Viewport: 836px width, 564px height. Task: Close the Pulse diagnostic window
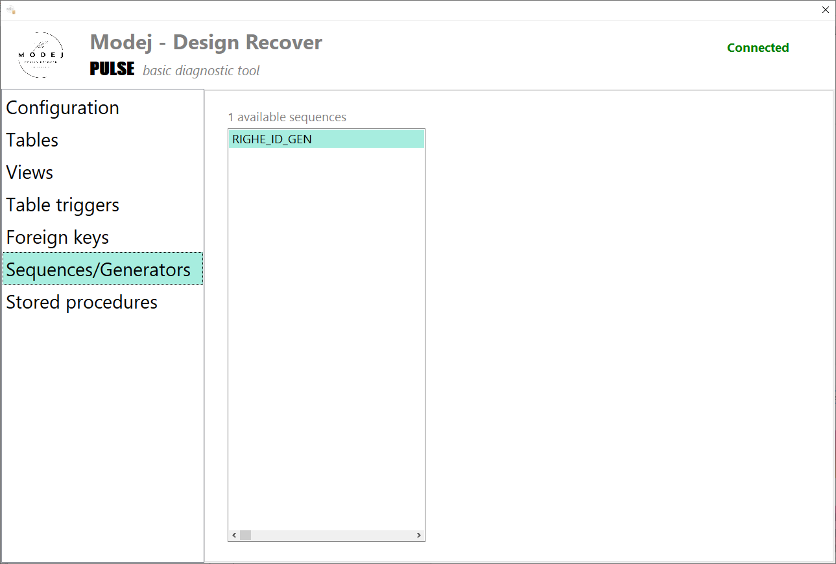[825, 10]
